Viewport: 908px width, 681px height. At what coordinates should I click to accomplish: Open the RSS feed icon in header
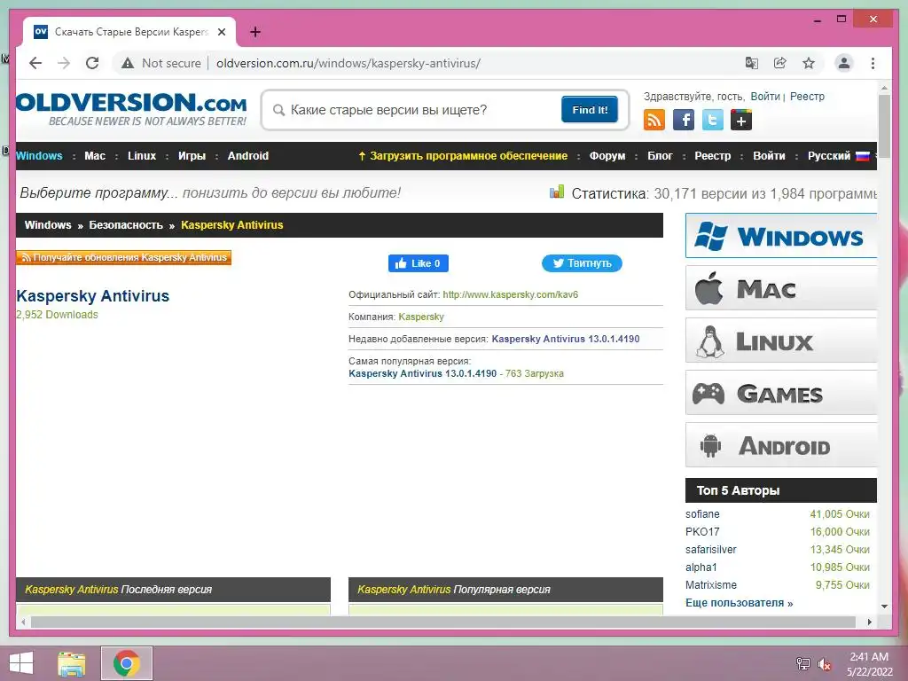point(654,120)
